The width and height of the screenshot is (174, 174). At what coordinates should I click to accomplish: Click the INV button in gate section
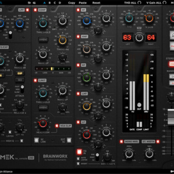pyautogui.click(x=20, y=80)
